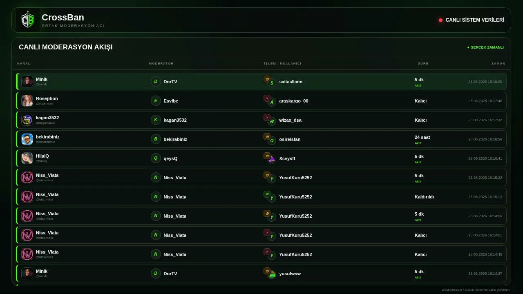The height and width of the screenshot is (294, 523).
Task: Select the osireisfan user name
Action: pos(290,139)
